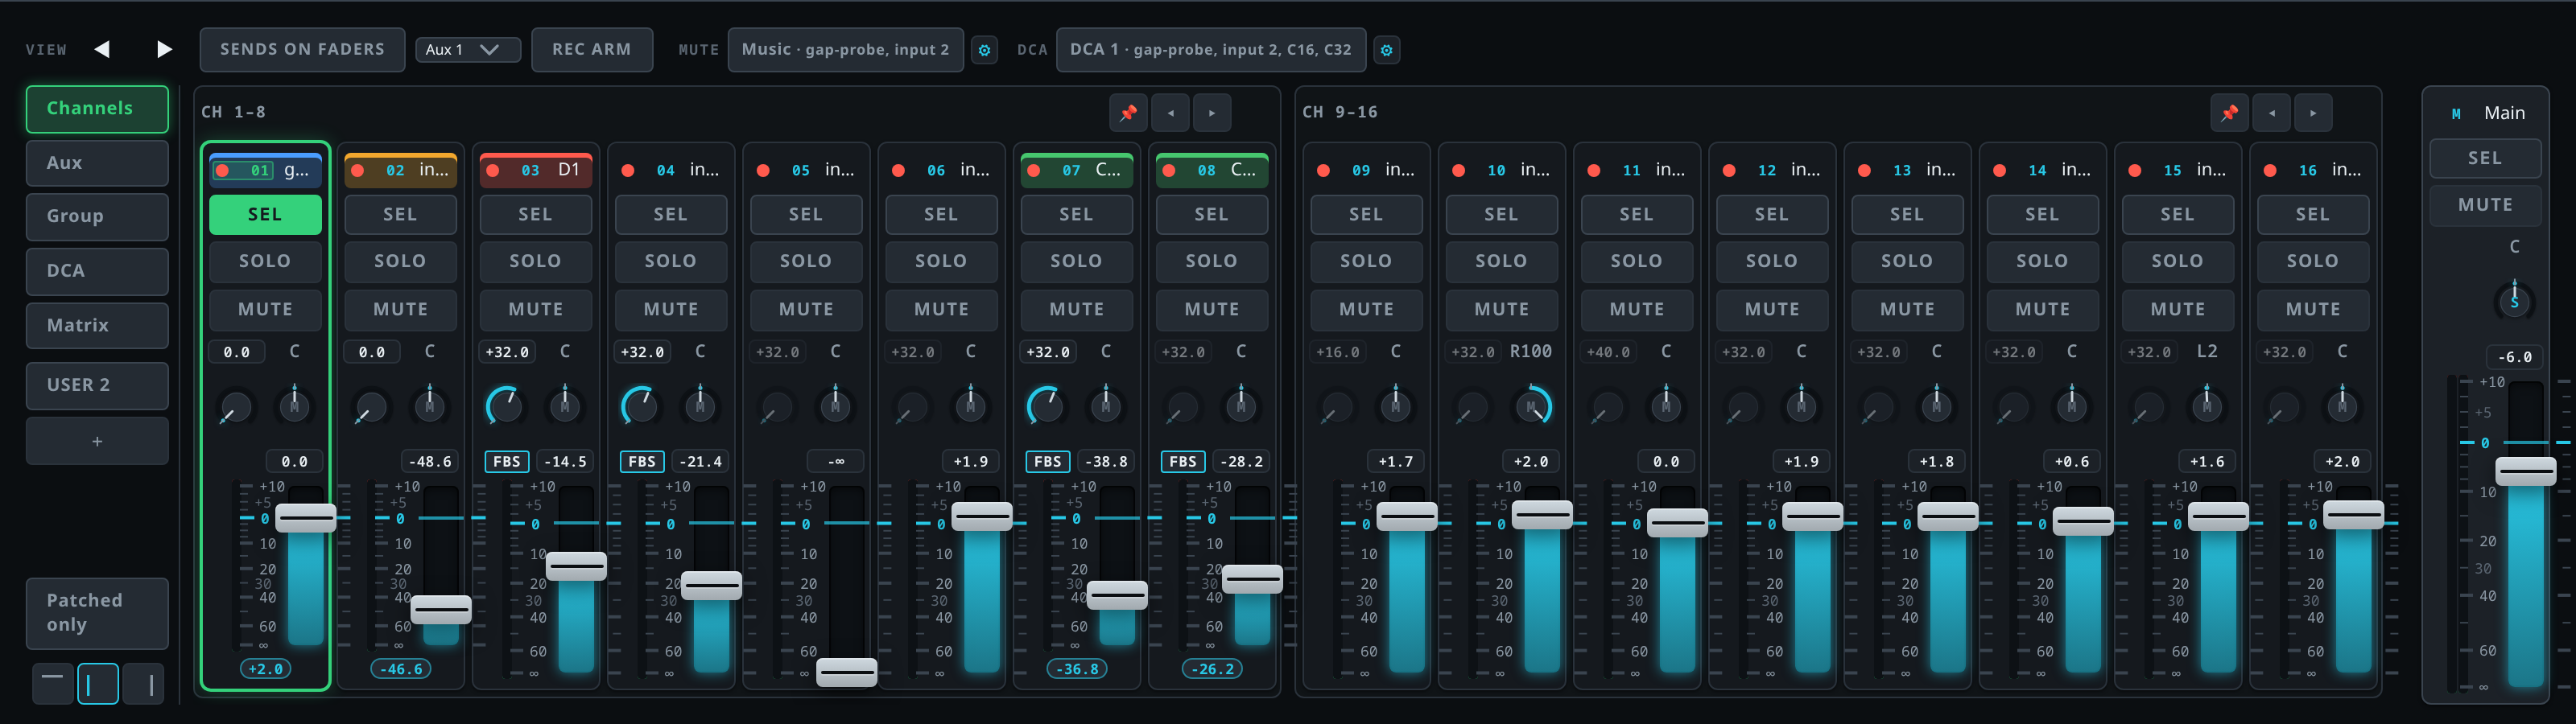Screen dimensions: 2576x724
Task: Click channel 05 fader handle
Action: pos(846,672)
